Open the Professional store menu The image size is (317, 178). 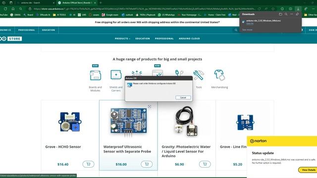[164, 39]
